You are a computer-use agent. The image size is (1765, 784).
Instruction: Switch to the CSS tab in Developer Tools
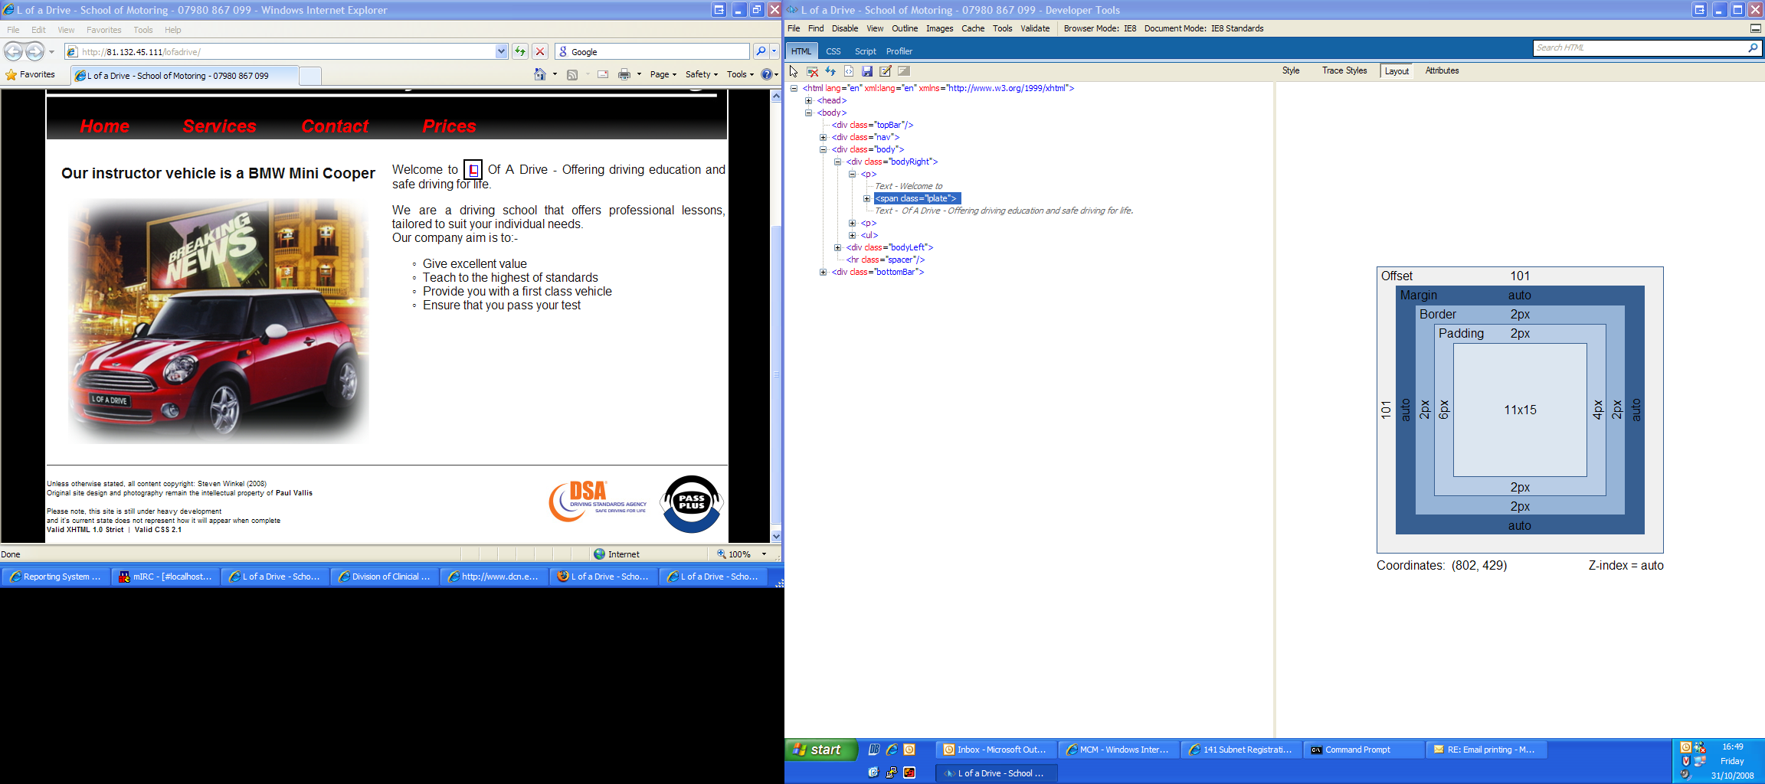pos(833,51)
